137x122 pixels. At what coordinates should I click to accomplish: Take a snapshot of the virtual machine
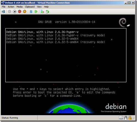42,12
